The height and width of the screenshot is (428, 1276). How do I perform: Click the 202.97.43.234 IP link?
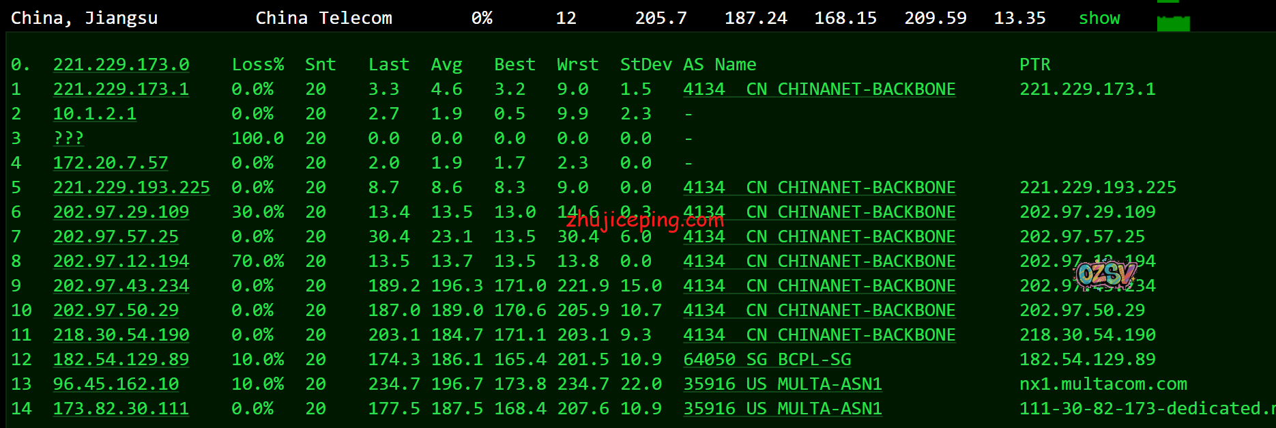(121, 286)
